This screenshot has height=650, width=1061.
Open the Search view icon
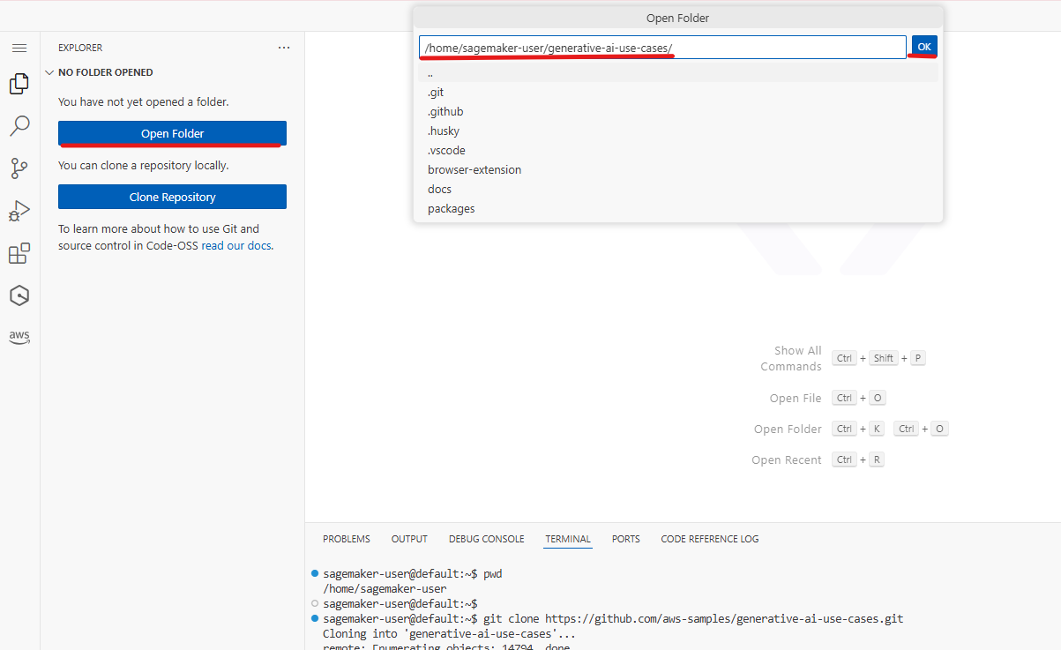19,126
